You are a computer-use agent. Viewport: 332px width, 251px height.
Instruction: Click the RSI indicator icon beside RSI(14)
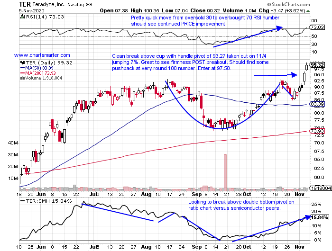pyautogui.click(x=22, y=17)
